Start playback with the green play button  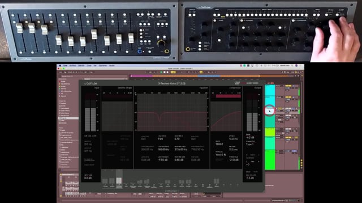click(161, 72)
